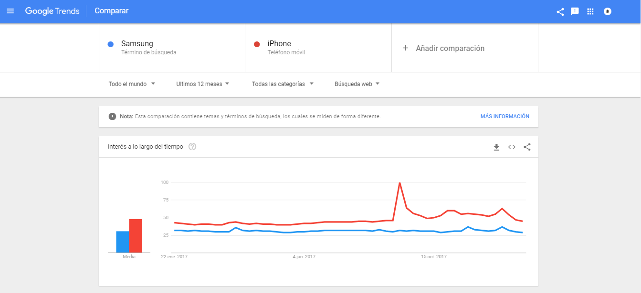Image resolution: width=641 pixels, height=293 pixels.
Task: Click the iPhone spike peak on chart
Action: (399, 183)
